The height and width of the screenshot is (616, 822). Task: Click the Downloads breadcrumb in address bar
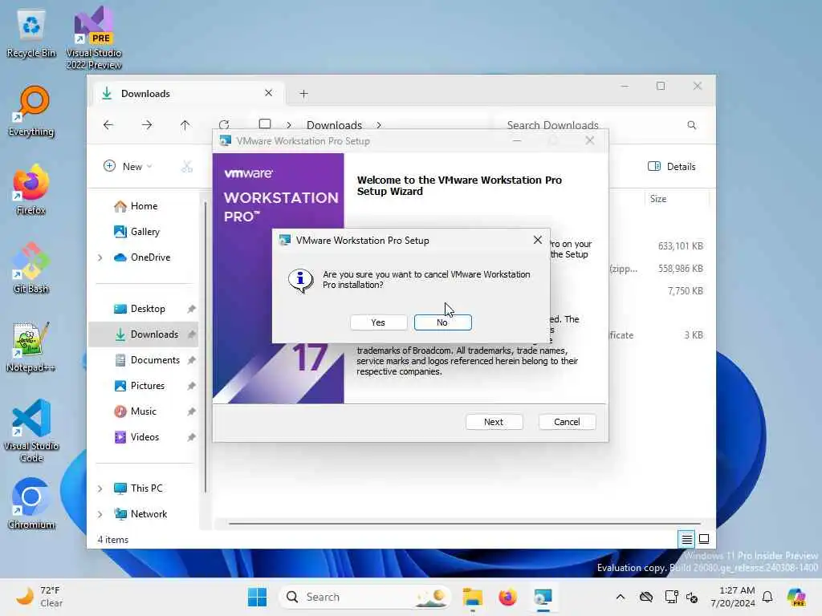(x=334, y=124)
